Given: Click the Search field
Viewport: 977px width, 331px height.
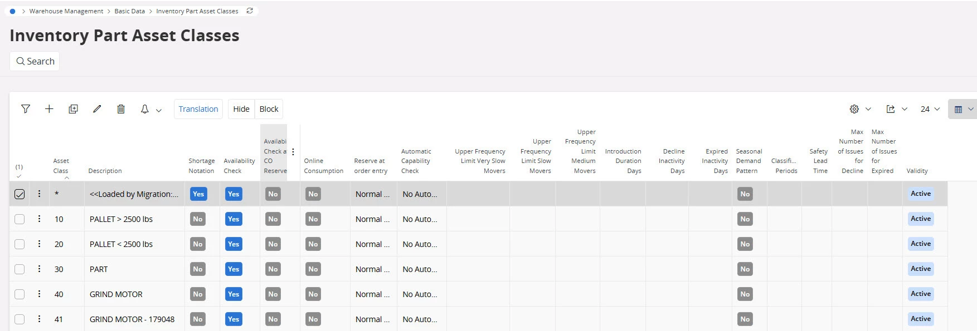Looking at the screenshot, I should 35,61.
